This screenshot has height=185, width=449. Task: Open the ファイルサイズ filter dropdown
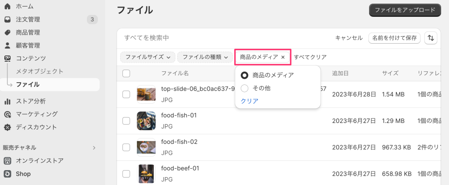[x=147, y=57]
